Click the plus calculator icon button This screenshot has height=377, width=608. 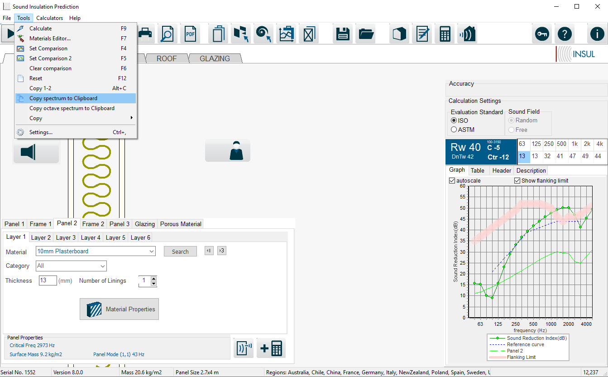click(x=271, y=348)
